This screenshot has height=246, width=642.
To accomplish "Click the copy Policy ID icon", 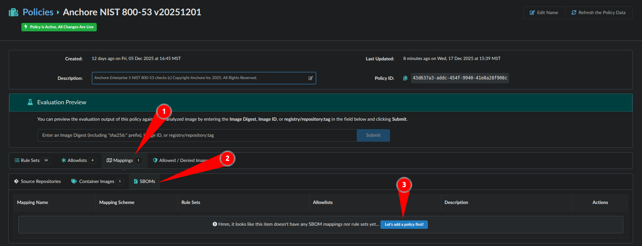I will pyautogui.click(x=405, y=78).
